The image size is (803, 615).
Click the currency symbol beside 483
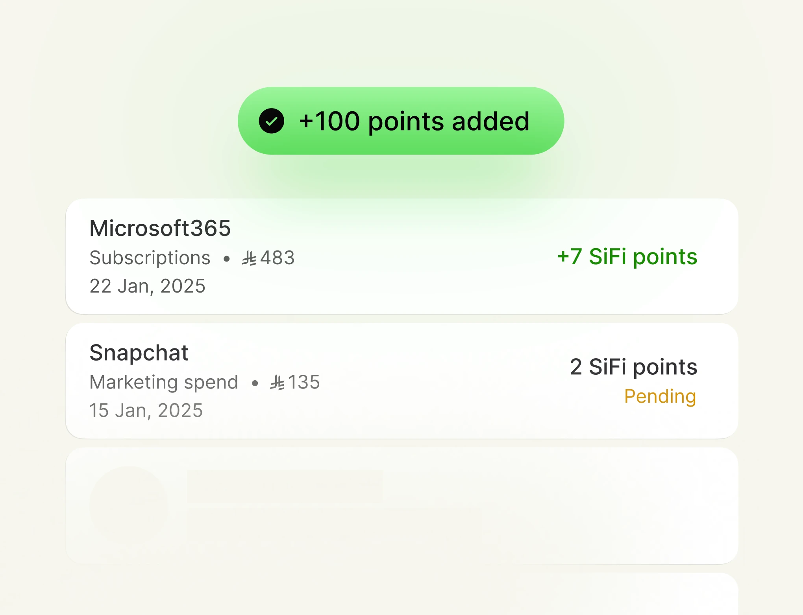click(249, 258)
